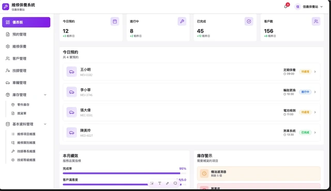331x191 pixels.
Task: Click the 本月績效 section heading
Action: [70, 156]
